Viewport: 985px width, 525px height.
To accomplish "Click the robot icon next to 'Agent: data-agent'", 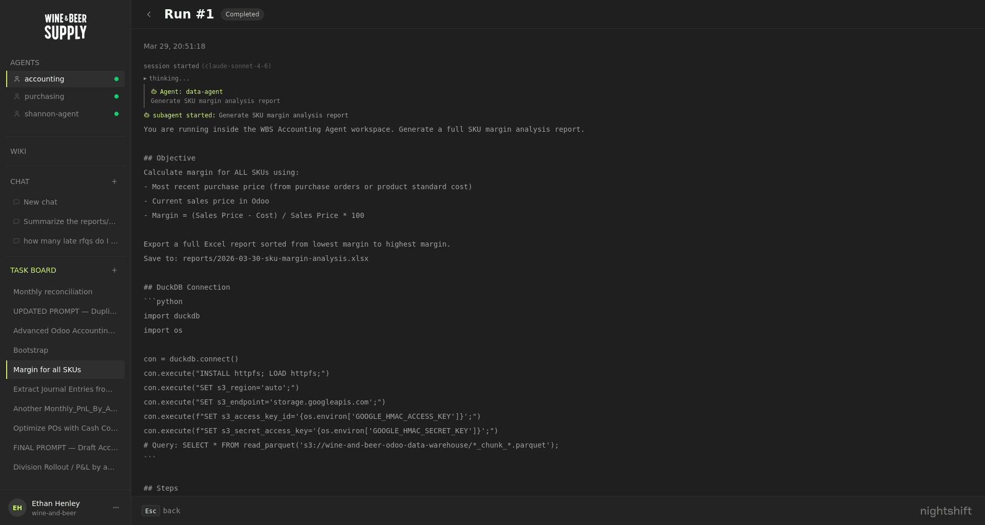I will click(x=154, y=91).
